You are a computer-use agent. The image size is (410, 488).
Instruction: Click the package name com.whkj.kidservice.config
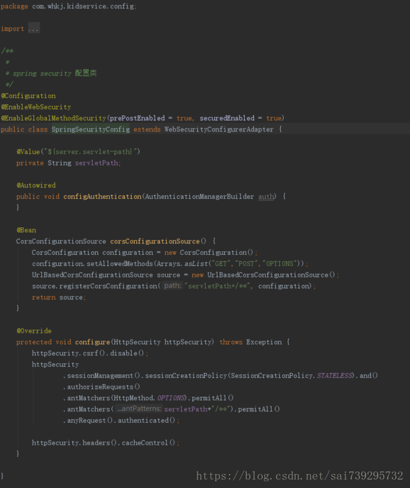tap(83, 6)
